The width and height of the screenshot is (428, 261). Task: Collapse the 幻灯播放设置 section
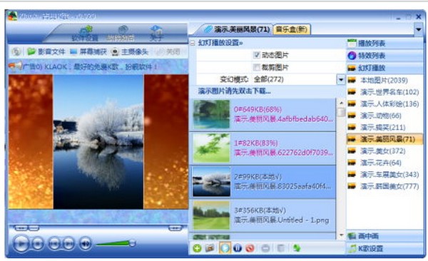point(193,43)
